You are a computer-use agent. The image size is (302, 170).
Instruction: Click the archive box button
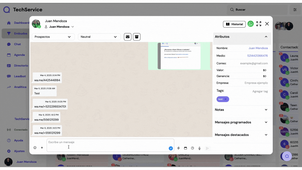(137, 37)
